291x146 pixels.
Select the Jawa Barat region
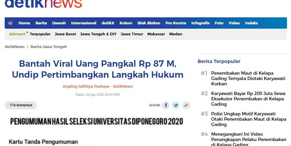[x=65, y=34]
